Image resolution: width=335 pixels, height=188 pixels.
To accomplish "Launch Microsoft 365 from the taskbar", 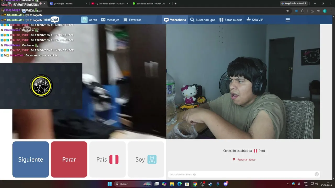I will pyautogui.click(x=164, y=184).
